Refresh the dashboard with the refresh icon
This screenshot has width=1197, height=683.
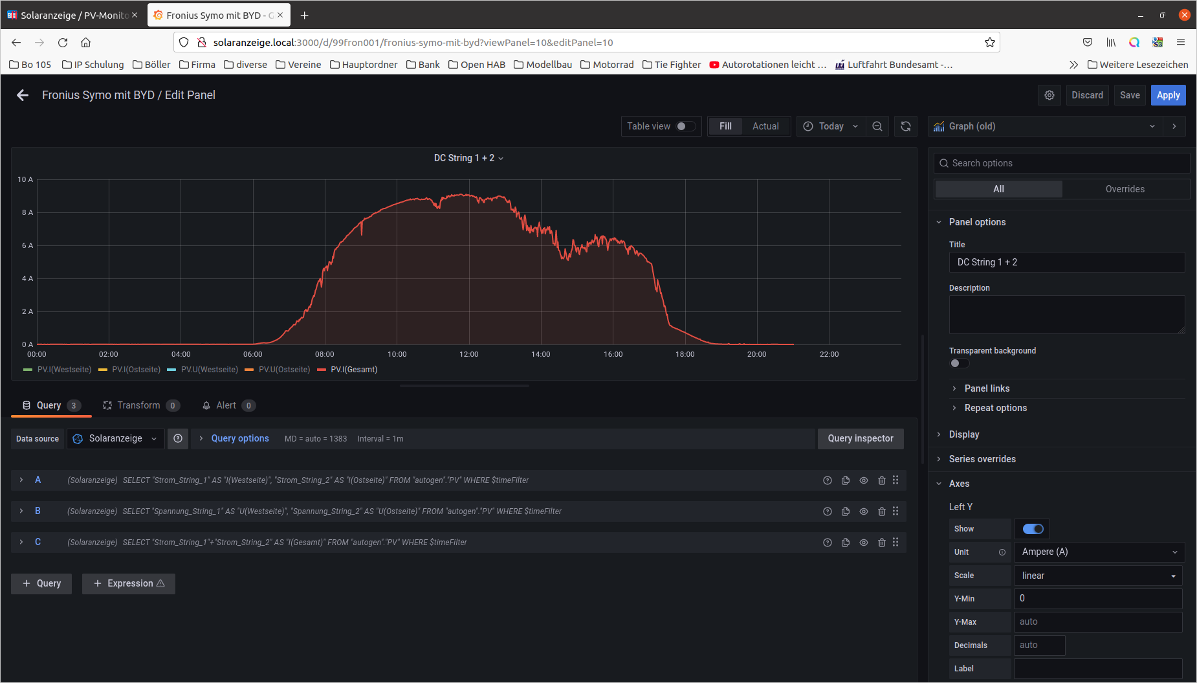tap(906, 126)
